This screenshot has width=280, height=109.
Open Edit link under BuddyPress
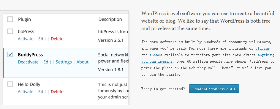47,62
